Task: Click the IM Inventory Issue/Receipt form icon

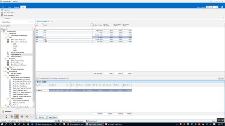Action: coord(8,36)
